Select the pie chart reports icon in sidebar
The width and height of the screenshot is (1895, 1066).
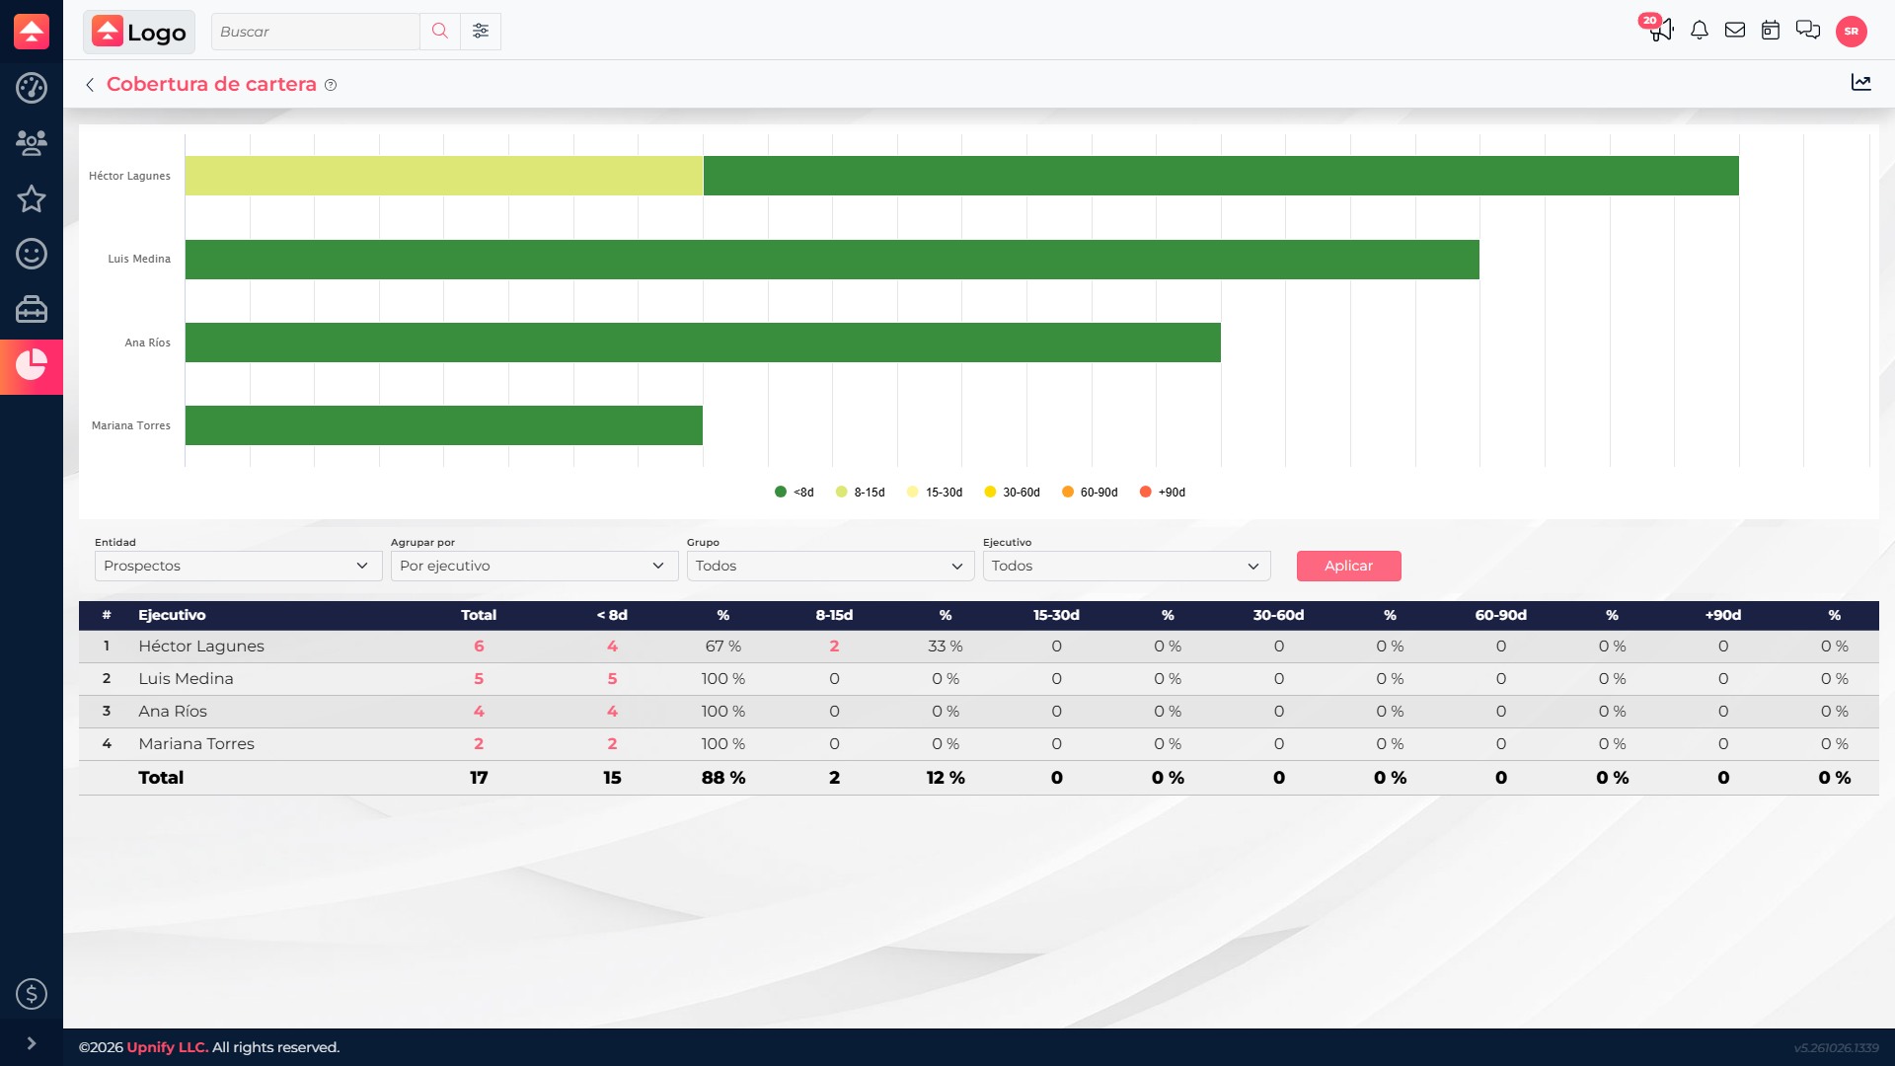[32, 365]
